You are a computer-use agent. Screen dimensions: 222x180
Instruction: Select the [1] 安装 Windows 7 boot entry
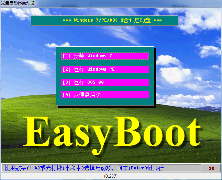pyautogui.click(x=105, y=56)
